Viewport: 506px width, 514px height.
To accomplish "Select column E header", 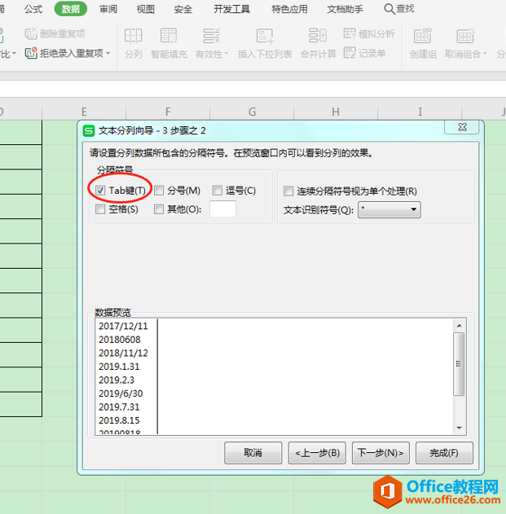I will [x=84, y=112].
